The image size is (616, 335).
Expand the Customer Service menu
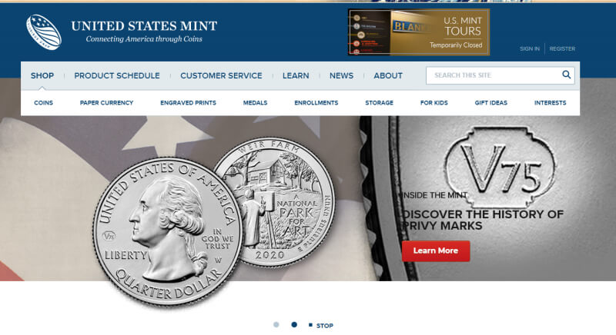point(221,75)
